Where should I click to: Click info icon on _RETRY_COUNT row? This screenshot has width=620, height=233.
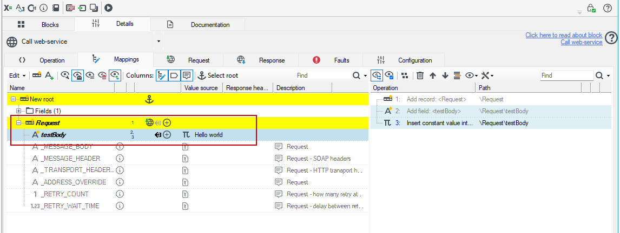(120, 194)
